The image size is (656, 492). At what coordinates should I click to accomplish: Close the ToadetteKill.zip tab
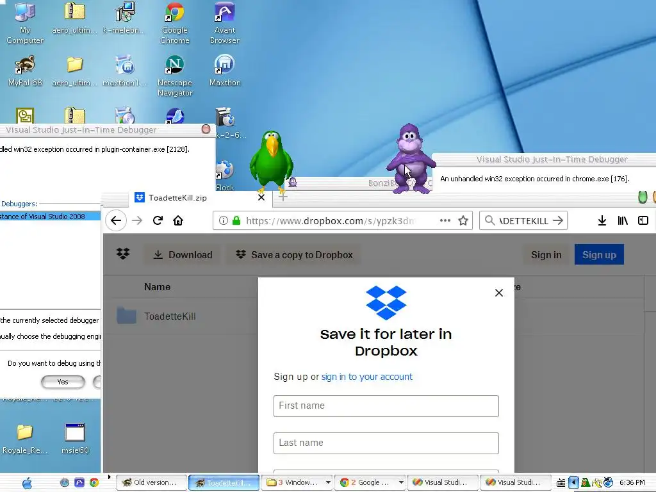point(261,197)
